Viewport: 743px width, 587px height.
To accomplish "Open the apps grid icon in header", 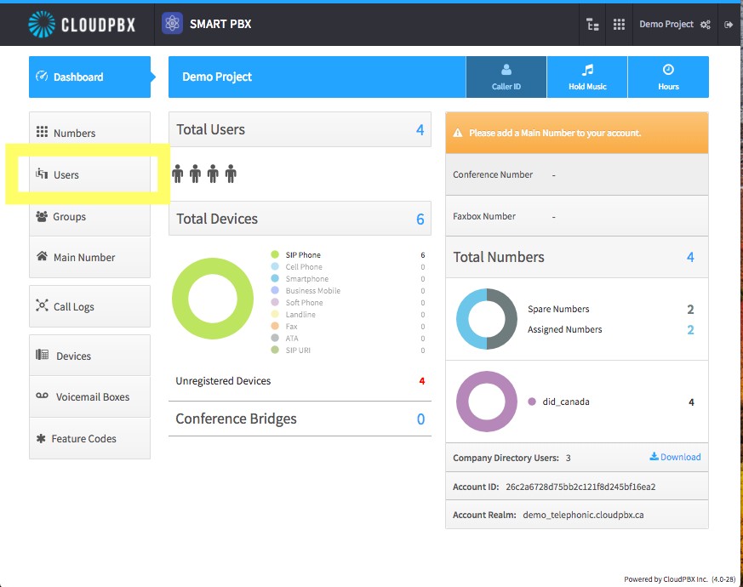I will click(619, 24).
